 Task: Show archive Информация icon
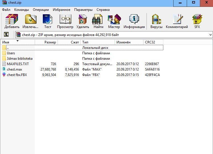coord(134,19)
